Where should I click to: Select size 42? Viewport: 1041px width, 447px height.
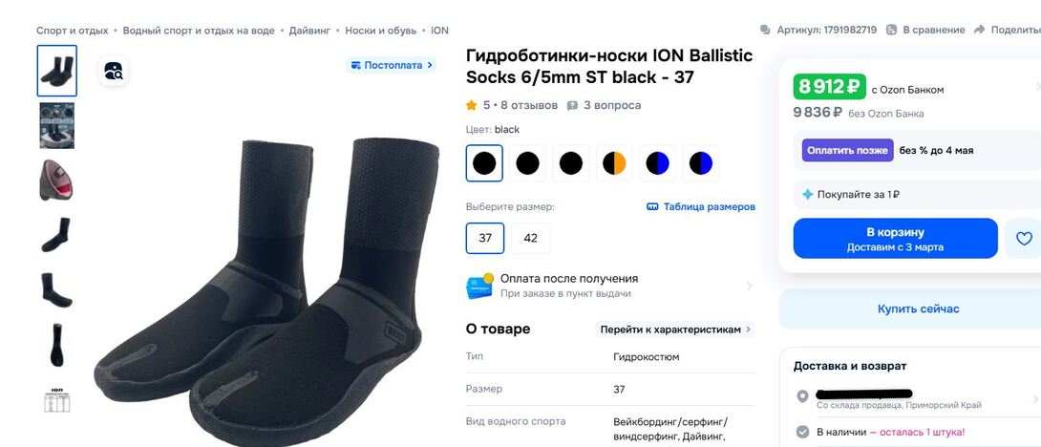coord(530,238)
